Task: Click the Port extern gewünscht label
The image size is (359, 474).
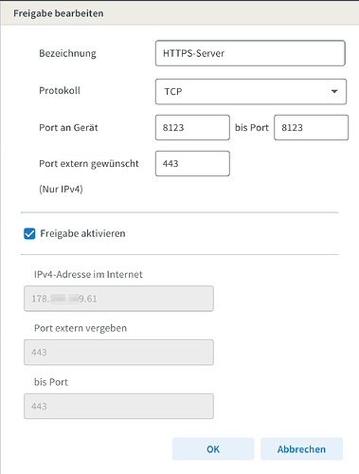Action: pyautogui.click(x=89, y=164)
